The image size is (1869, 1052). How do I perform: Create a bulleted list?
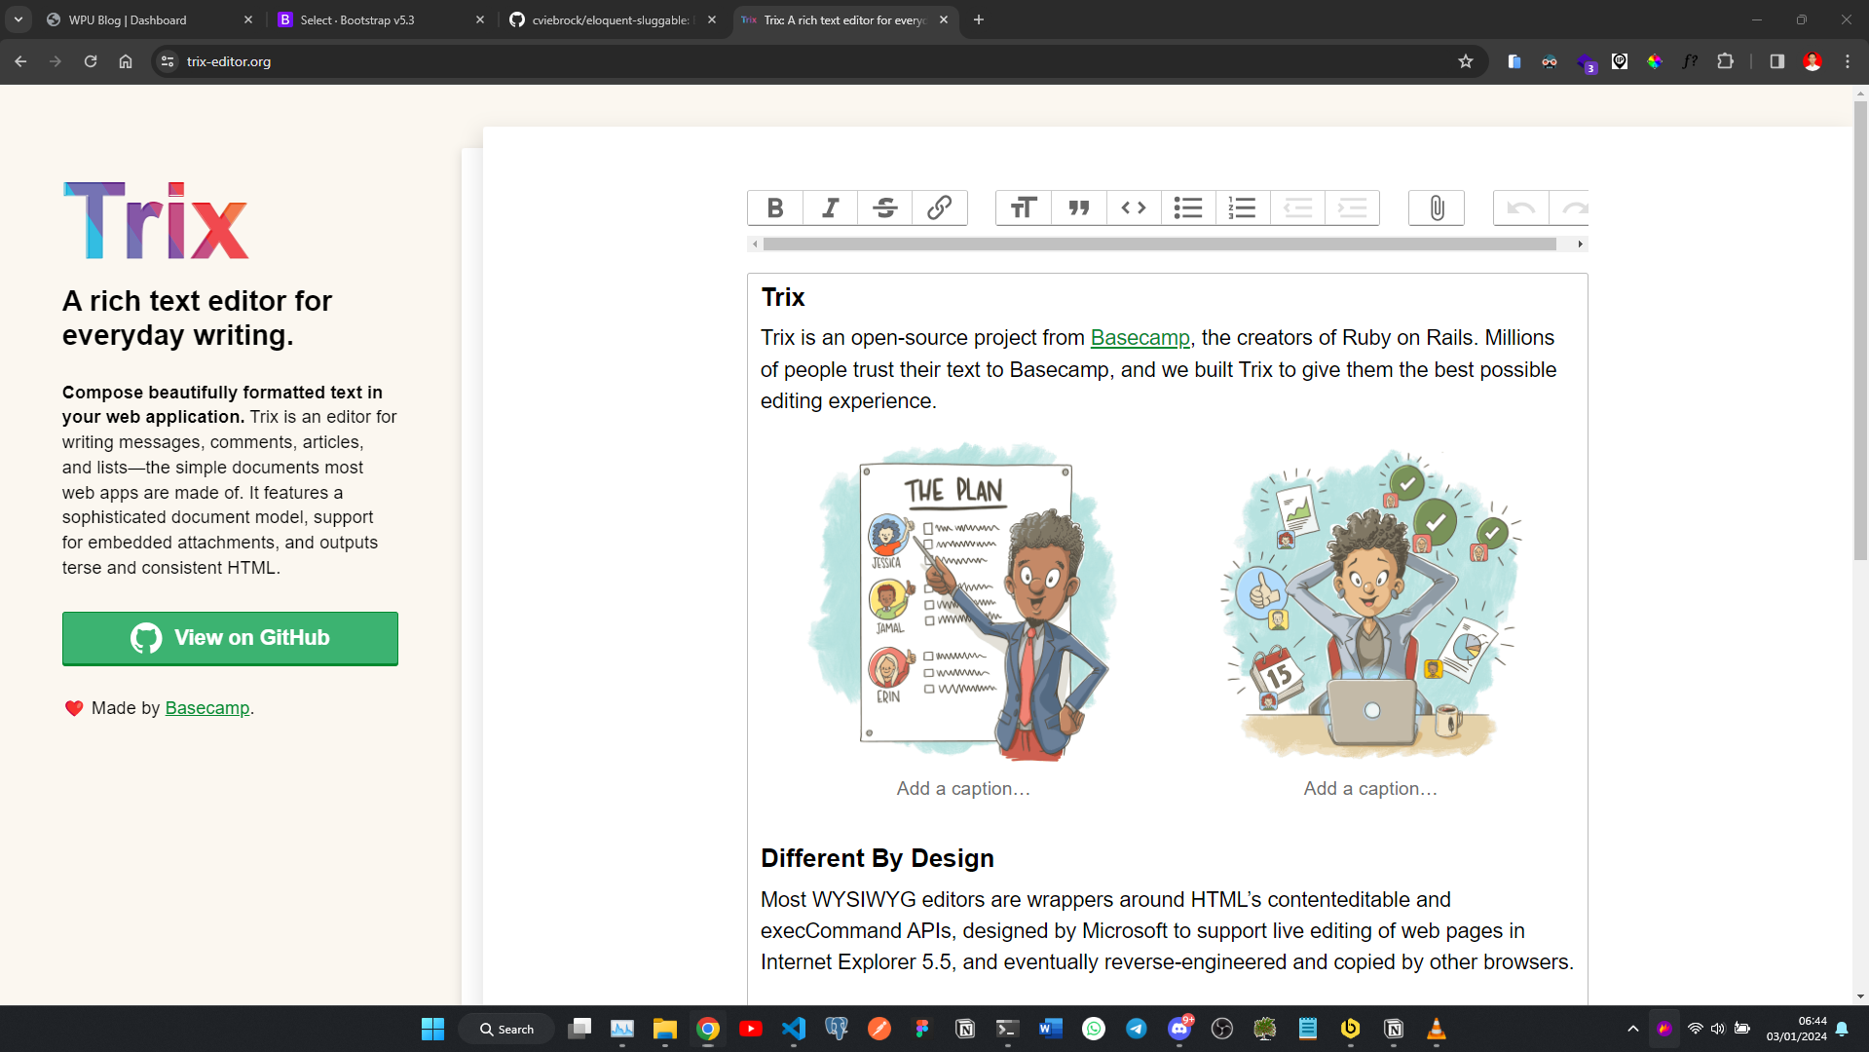point(1187,207)
